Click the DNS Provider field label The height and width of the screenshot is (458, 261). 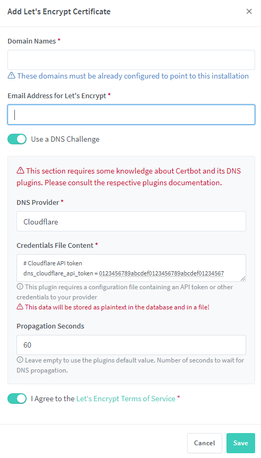38,202
